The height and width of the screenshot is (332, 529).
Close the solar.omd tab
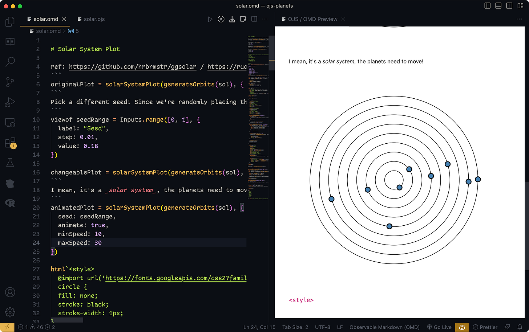64,19
